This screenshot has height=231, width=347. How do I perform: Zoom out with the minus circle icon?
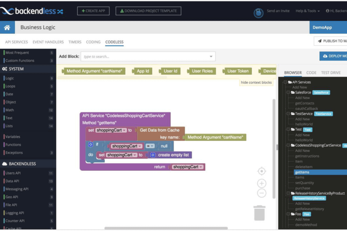click(261, 193)
